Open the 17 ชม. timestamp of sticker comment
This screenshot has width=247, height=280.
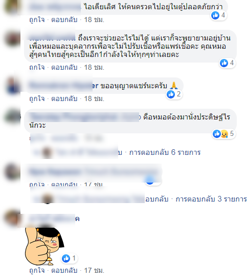(94, 270)
